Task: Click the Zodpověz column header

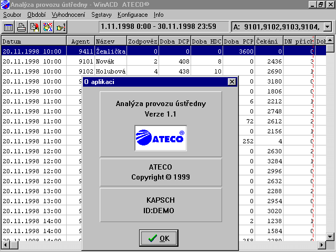Action: pyautogui.click(x=143, y=41)
